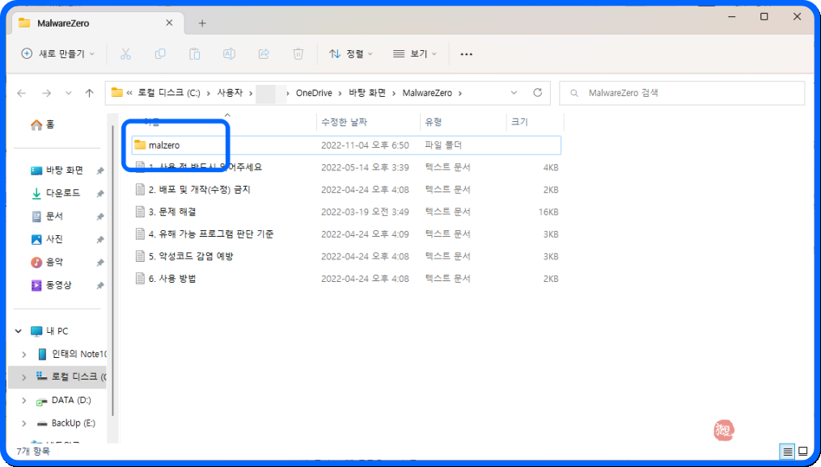Click 로컬 디스크 (C:) in address path
This screenshot has width=821, height=467.
click(x=169, y=93)
